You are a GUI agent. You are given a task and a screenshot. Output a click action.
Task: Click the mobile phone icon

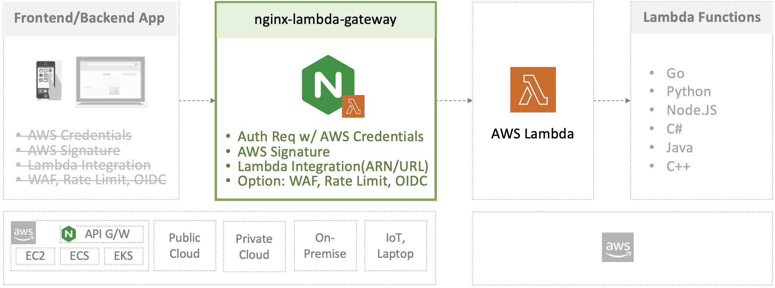[48, 81]
